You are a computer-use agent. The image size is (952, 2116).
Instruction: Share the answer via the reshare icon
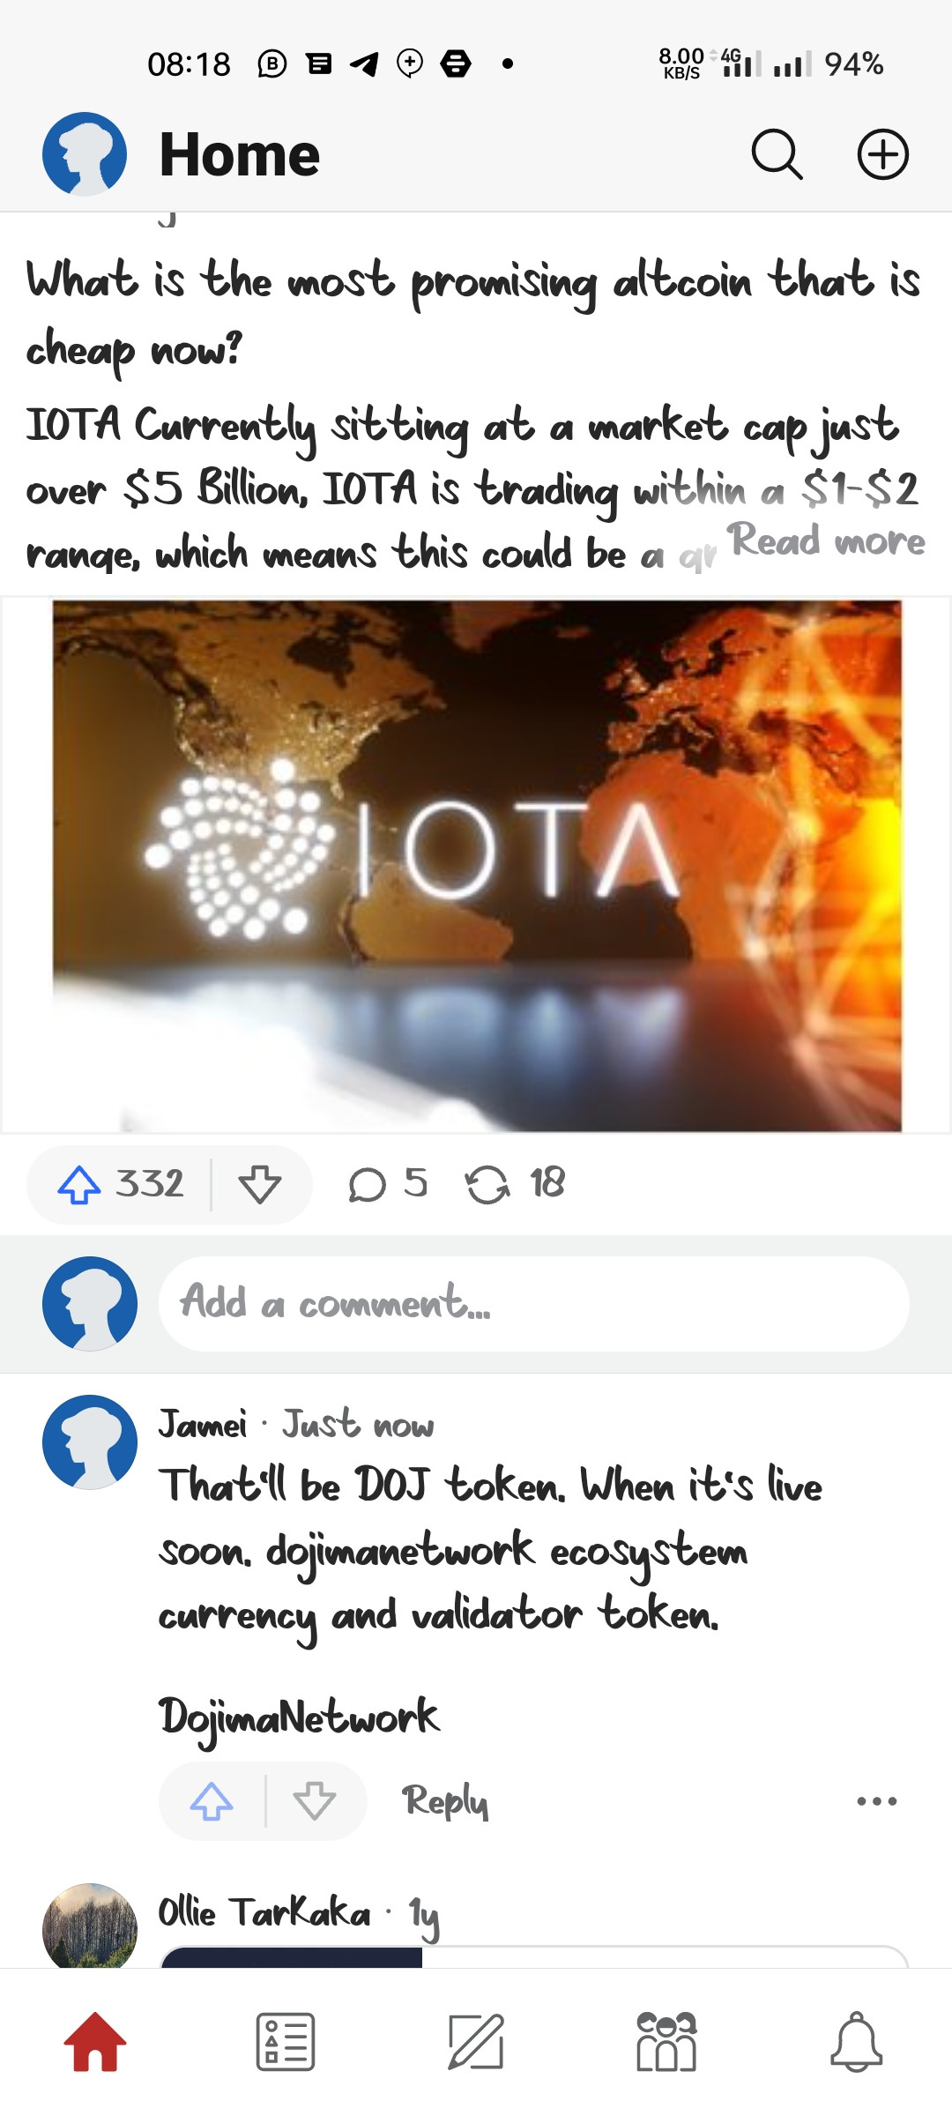515,1184
